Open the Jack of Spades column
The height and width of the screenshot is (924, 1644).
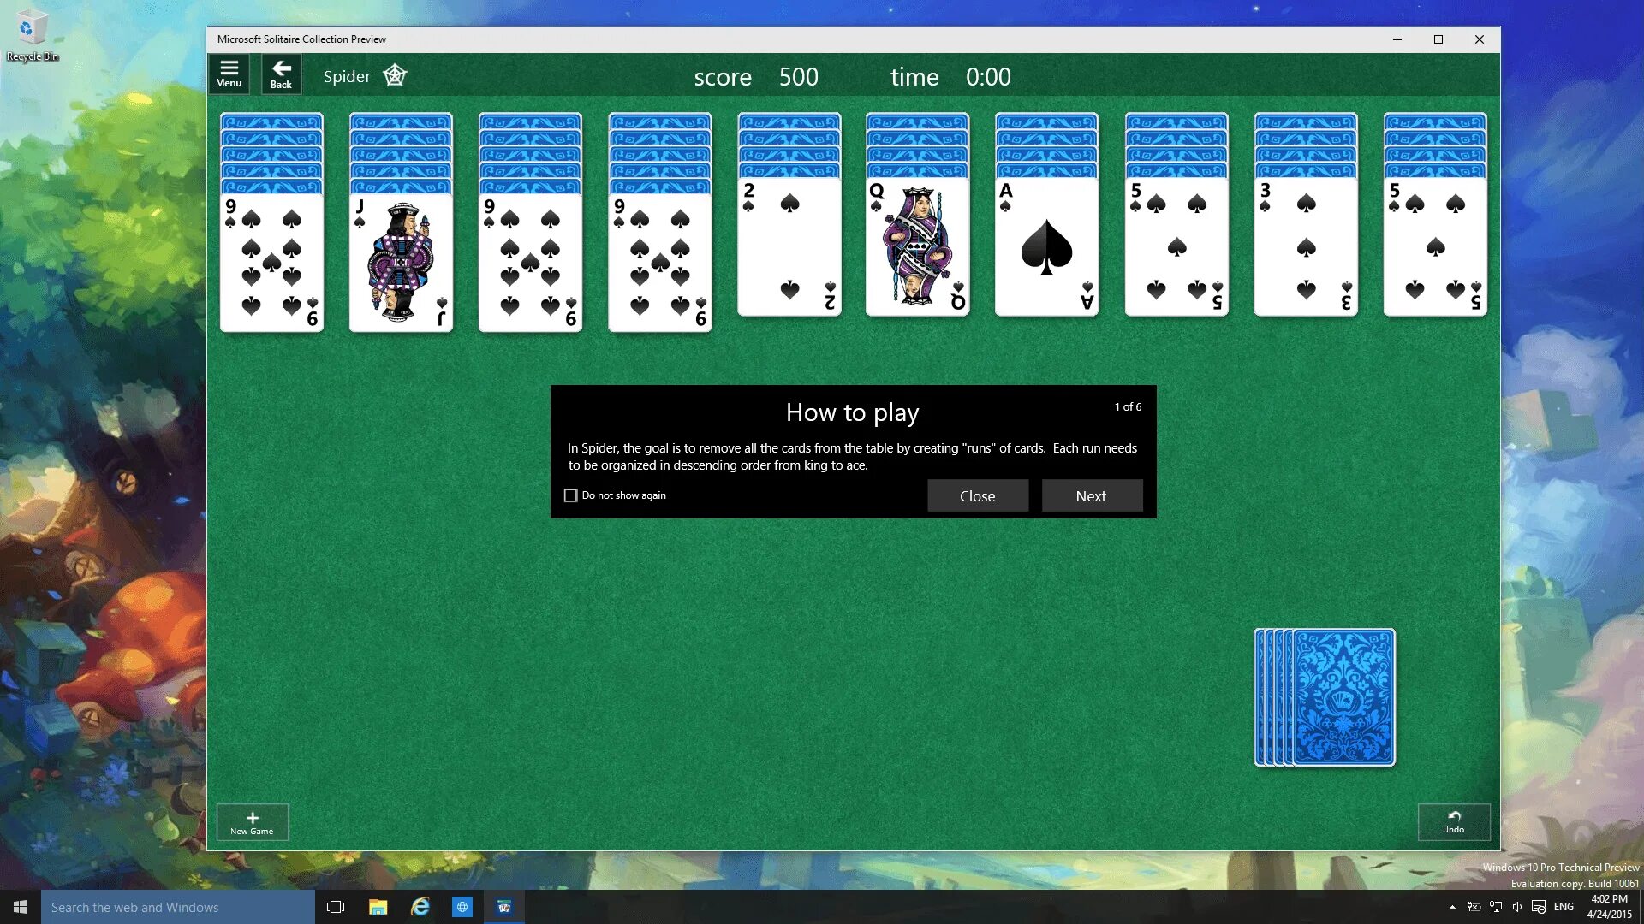(x=400, y=259)
